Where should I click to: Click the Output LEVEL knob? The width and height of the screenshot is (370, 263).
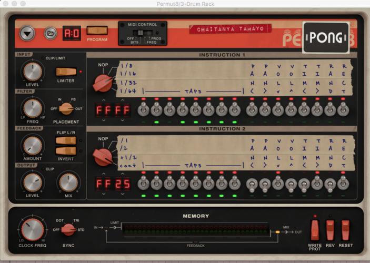coord(33,183)
